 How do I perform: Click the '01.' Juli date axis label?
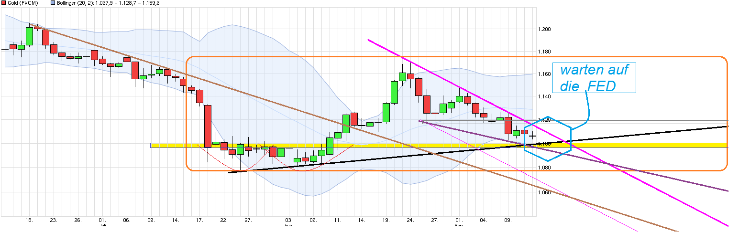click(x=102, y=221)
